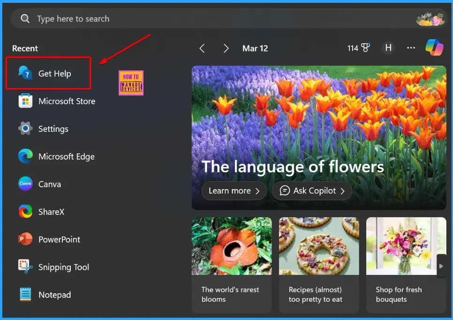Open the Settings gear icon
This screenshot has height=320, width=453.
25,129
